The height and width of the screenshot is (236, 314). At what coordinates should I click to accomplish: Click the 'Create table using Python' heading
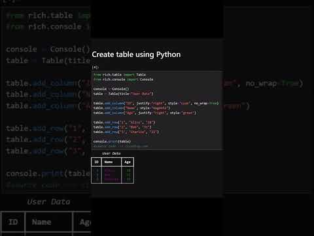click(x=136, y=54)
